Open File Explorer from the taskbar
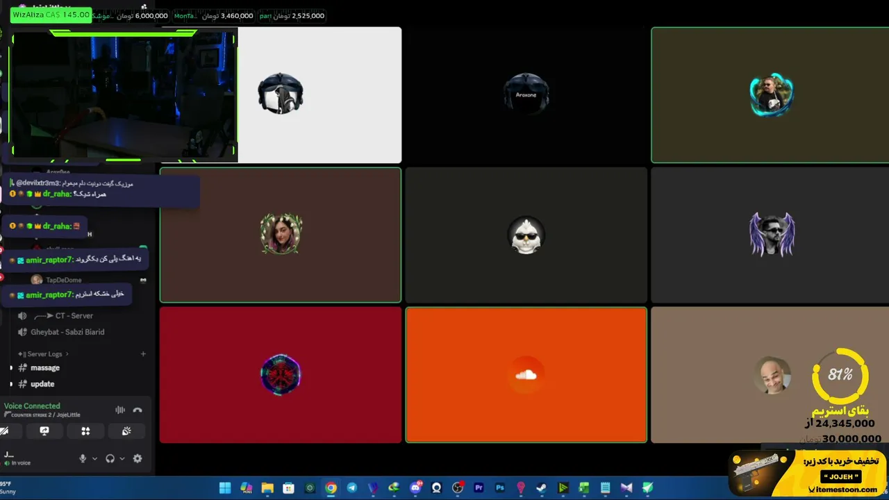This screenshot has width=889, height=500. pos(267,487)
